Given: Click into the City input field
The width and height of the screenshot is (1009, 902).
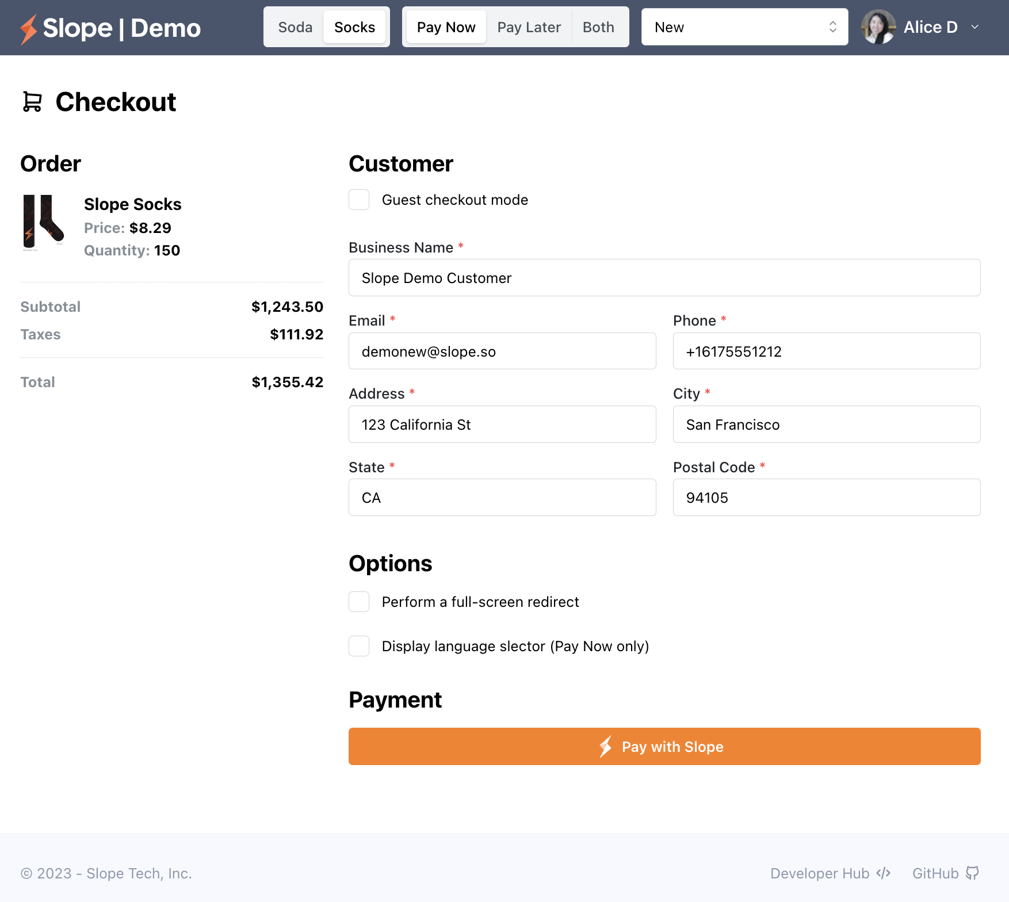Looking at the screenshot, I should point(827,425).
